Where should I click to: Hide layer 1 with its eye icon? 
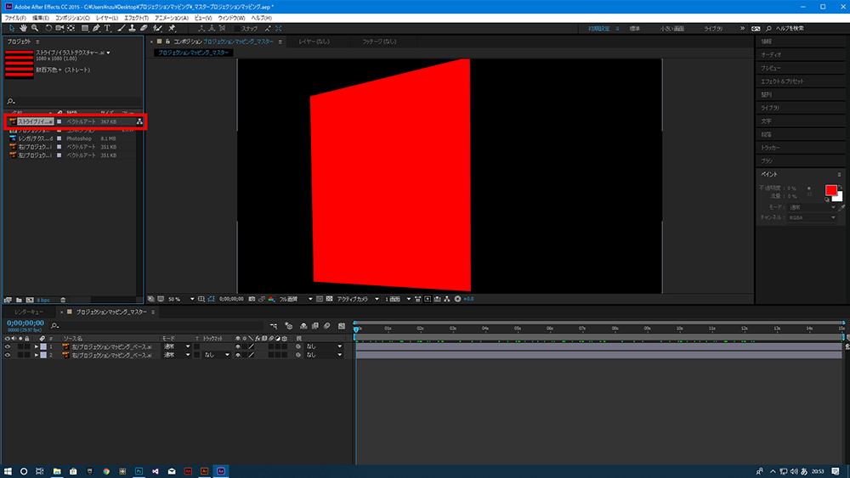pos(8,346)
